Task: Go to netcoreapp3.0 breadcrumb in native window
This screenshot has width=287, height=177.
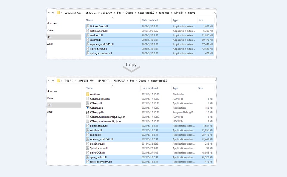Action: tap(146, 13)
